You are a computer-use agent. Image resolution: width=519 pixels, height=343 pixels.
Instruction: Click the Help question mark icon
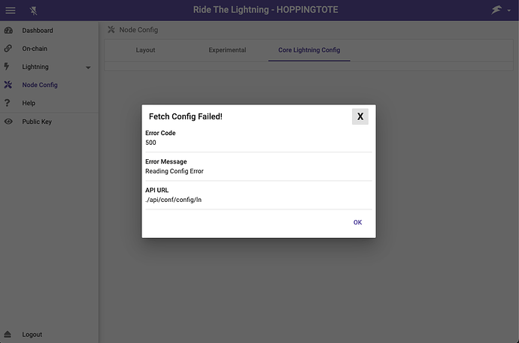8,103
